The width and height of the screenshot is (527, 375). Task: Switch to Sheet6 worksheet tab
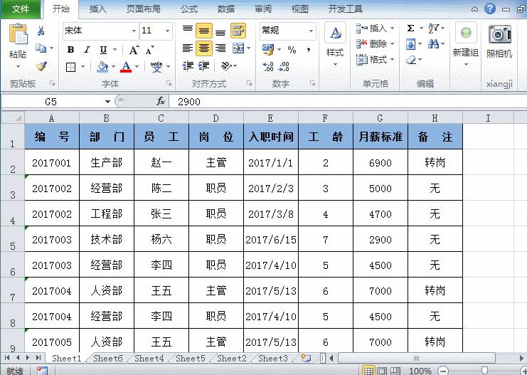click(x=108, y=359)
